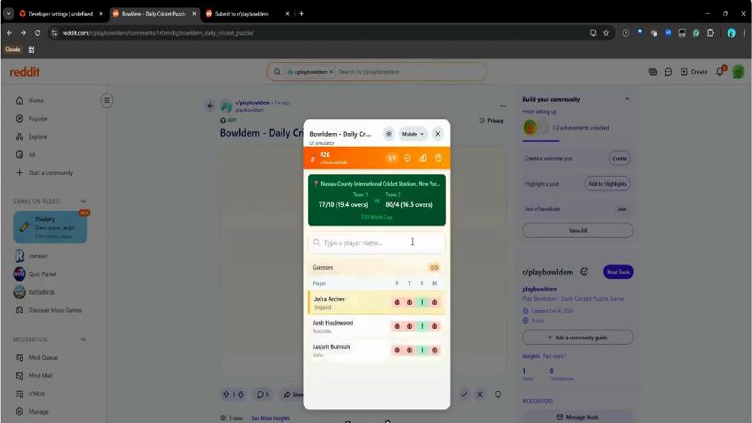Downvote the Bowldem post
Image resolution: width=752 pixels, height=423 pixels.
[241, 394]
